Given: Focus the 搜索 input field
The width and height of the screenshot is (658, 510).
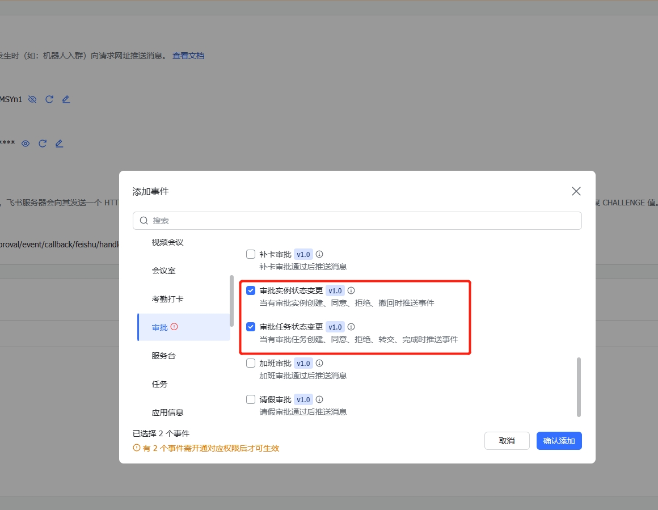Looking at the screenshot, I should click(357, 221).
